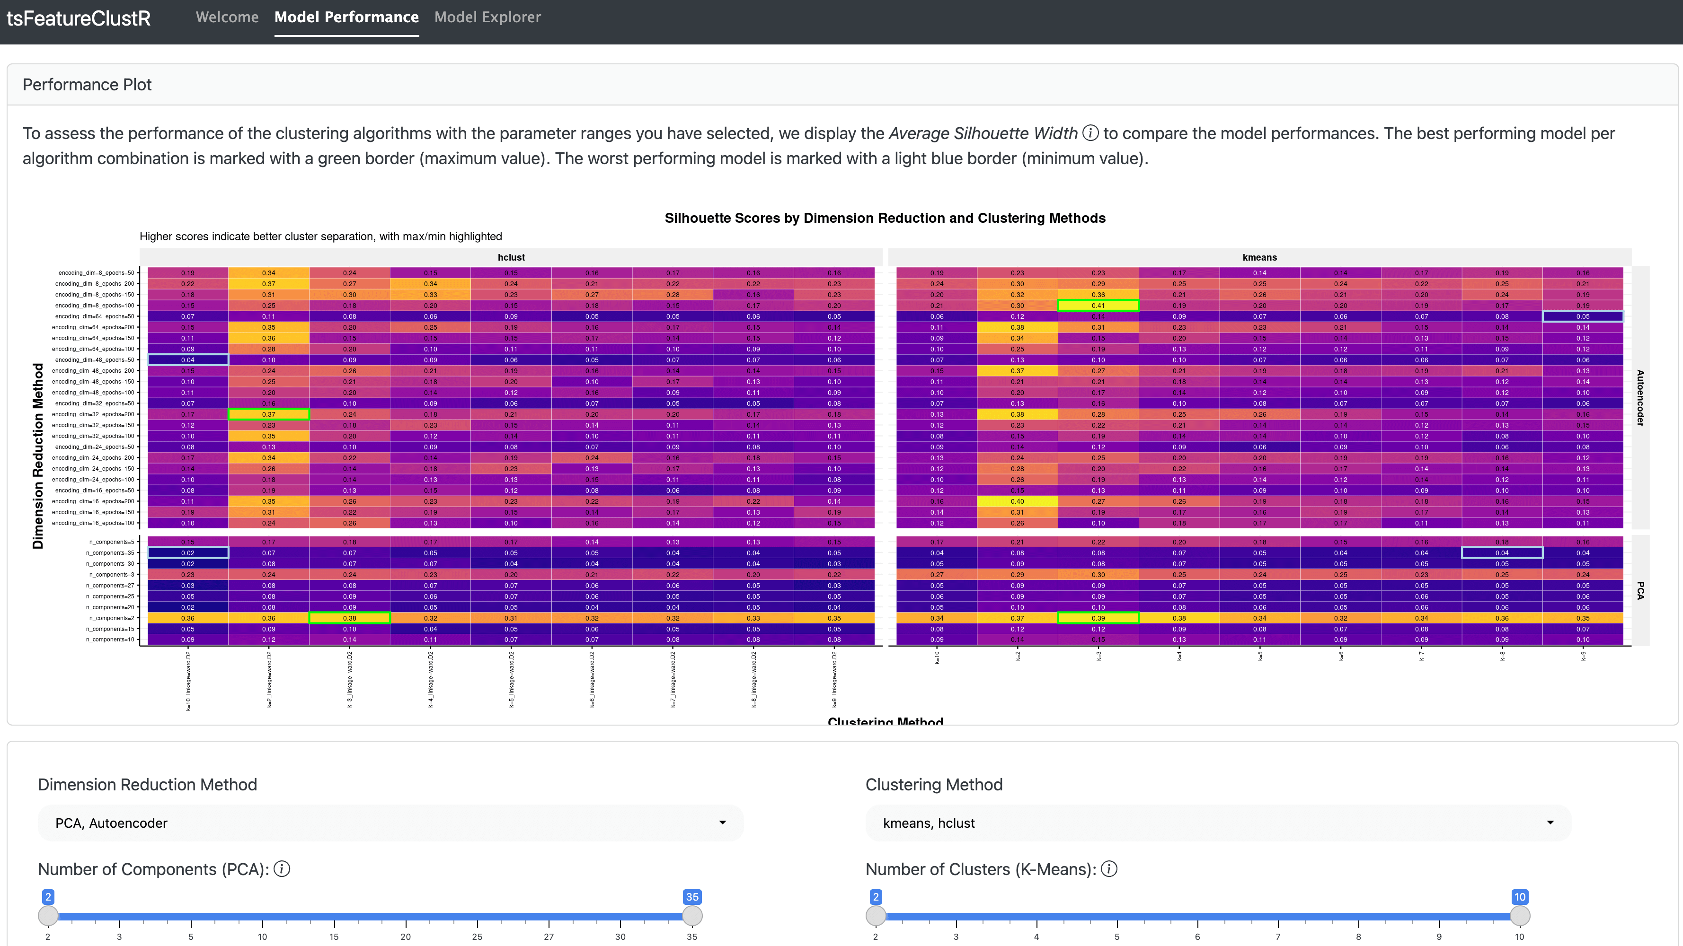1683x946 pixels.
Task: Click the y-axis label encoding_dim=16_epochs=100
Action: click(x=93, y=523)
